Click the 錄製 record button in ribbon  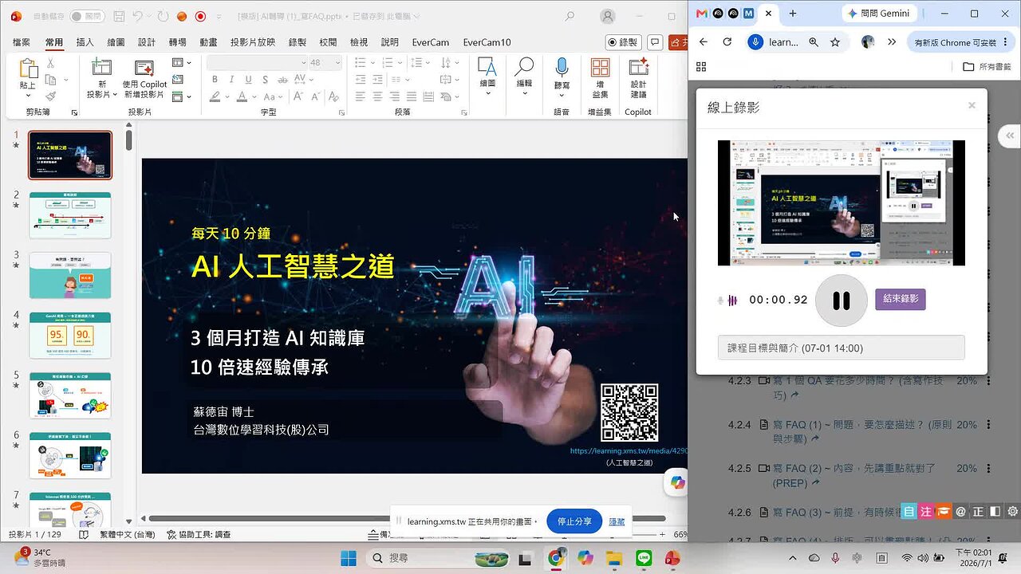point(623,42)
